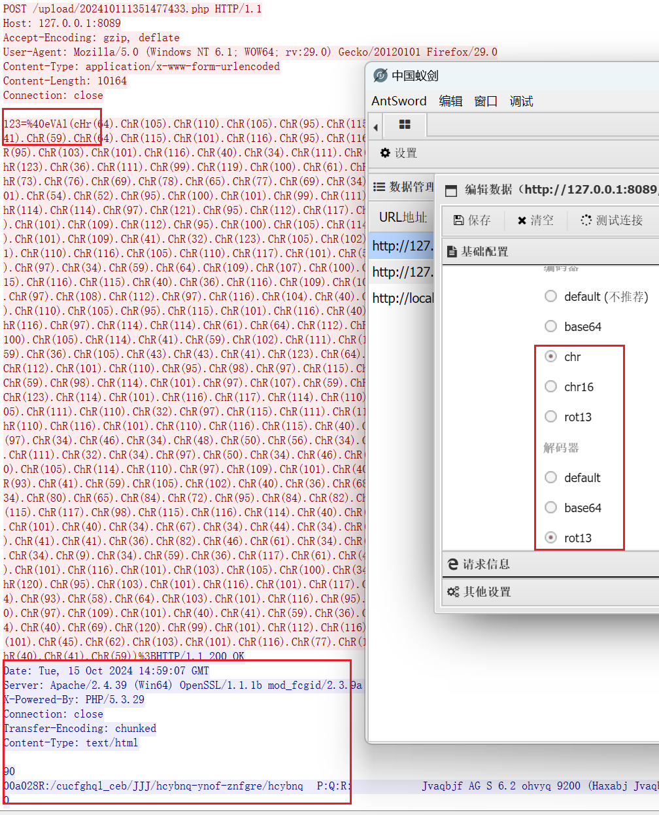Click the User-Agent header line
The width and height of the screenshot is (659, 815).
tap(250, 52)
